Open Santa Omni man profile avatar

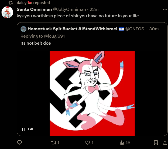7,12
